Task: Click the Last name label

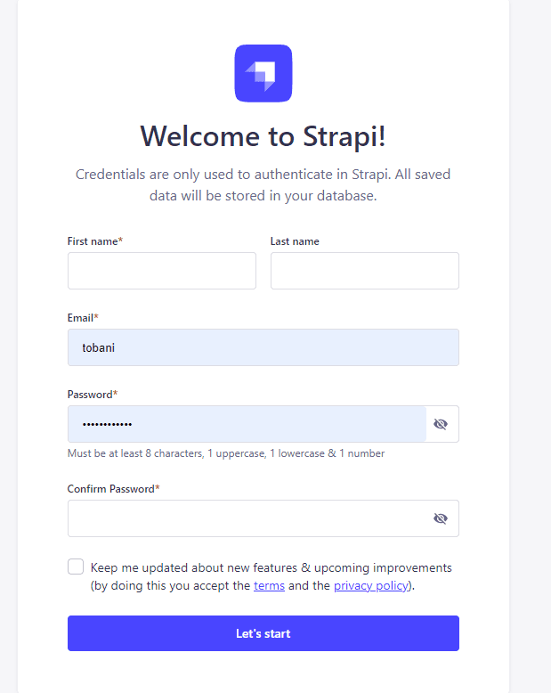Action: [295, 241]
